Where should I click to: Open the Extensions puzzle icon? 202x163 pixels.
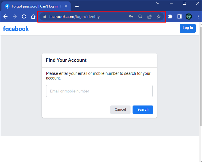coord(170,16)
